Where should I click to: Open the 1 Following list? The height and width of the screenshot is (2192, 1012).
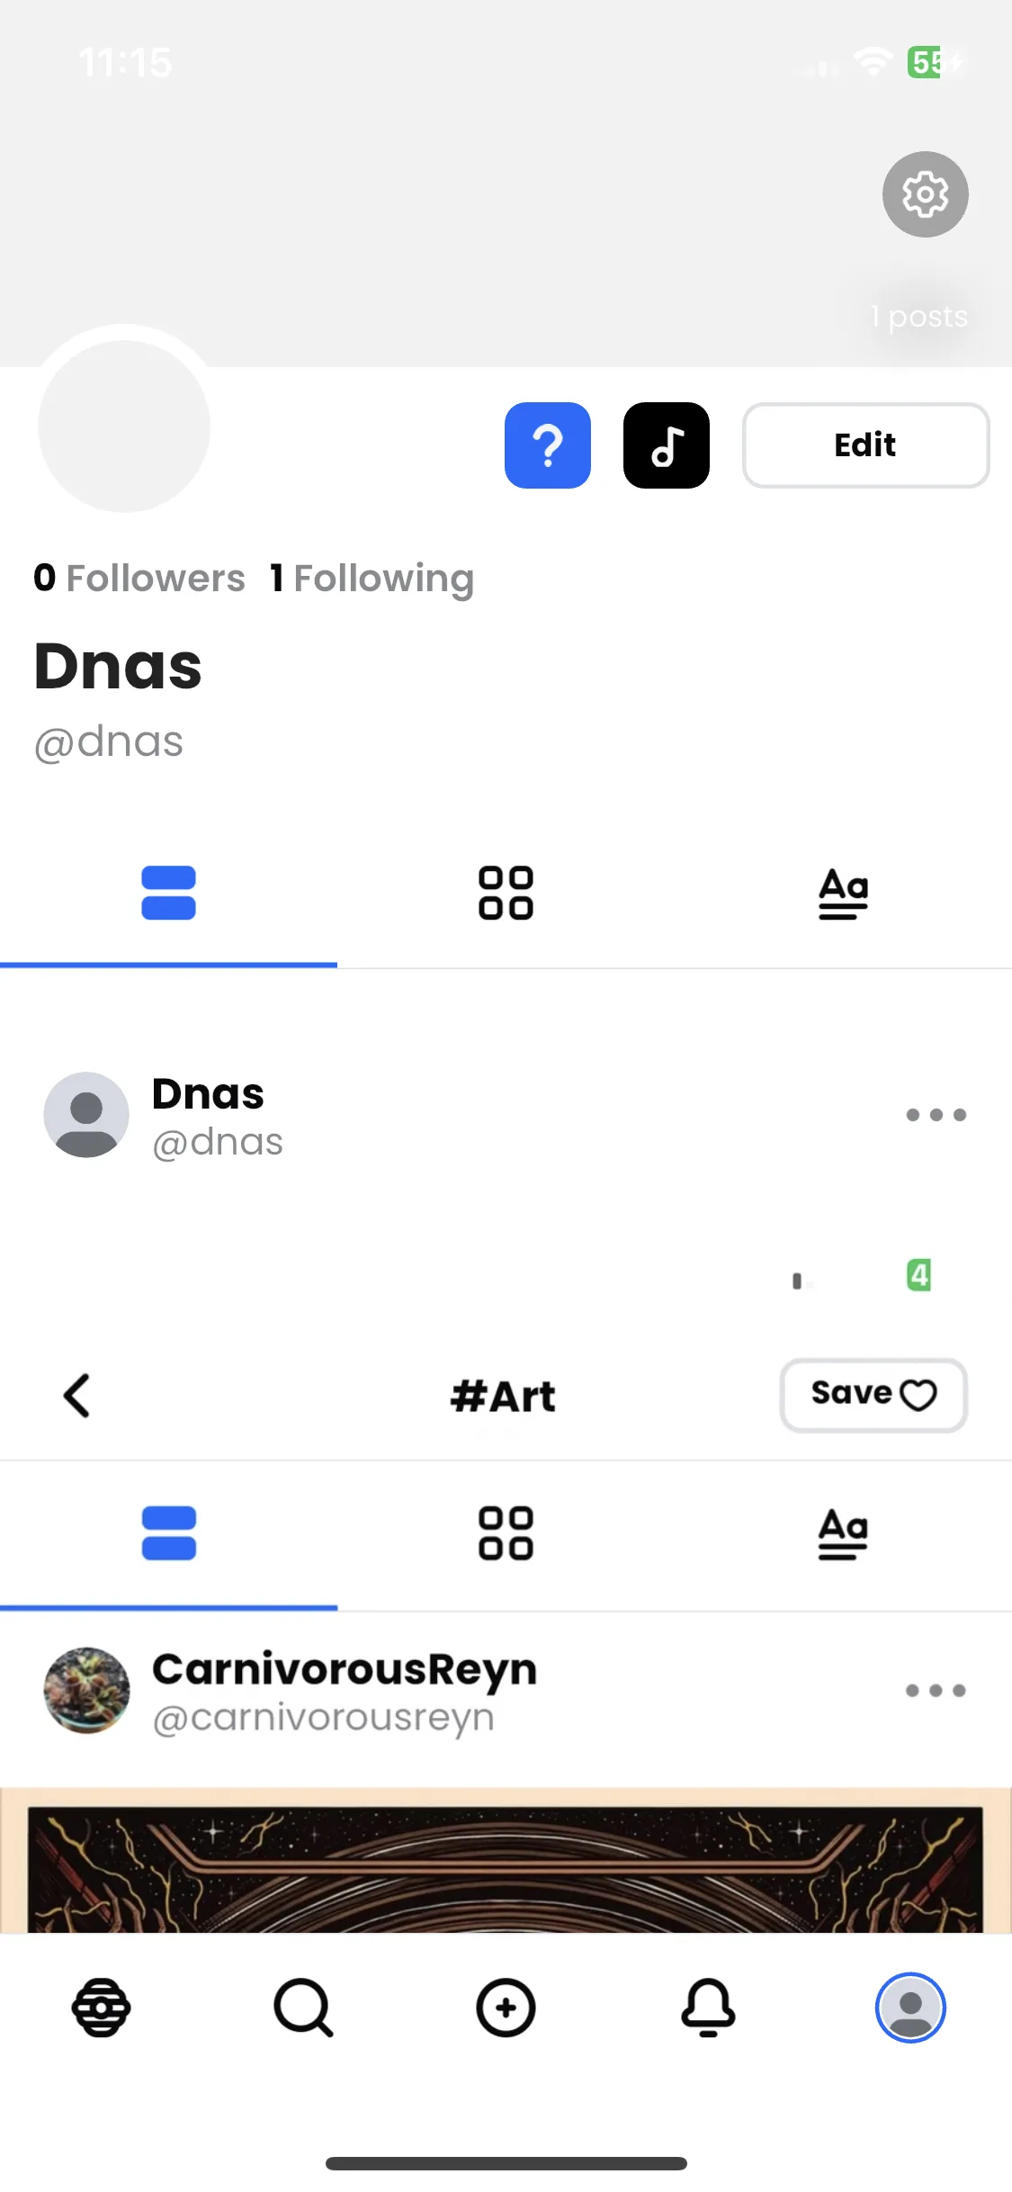tap(372, 578)
